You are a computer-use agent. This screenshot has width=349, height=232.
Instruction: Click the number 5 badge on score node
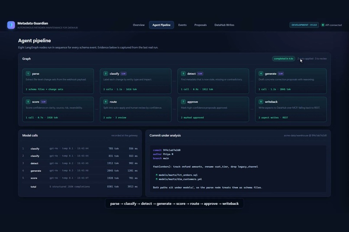(28, 102)
